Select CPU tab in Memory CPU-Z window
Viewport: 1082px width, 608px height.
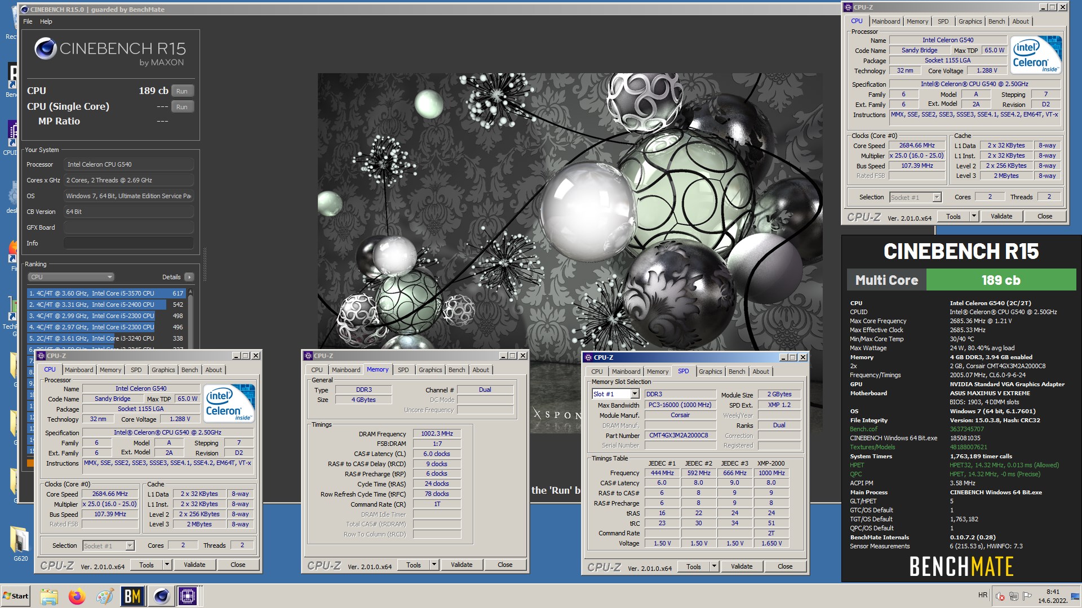tap(317, 370)
